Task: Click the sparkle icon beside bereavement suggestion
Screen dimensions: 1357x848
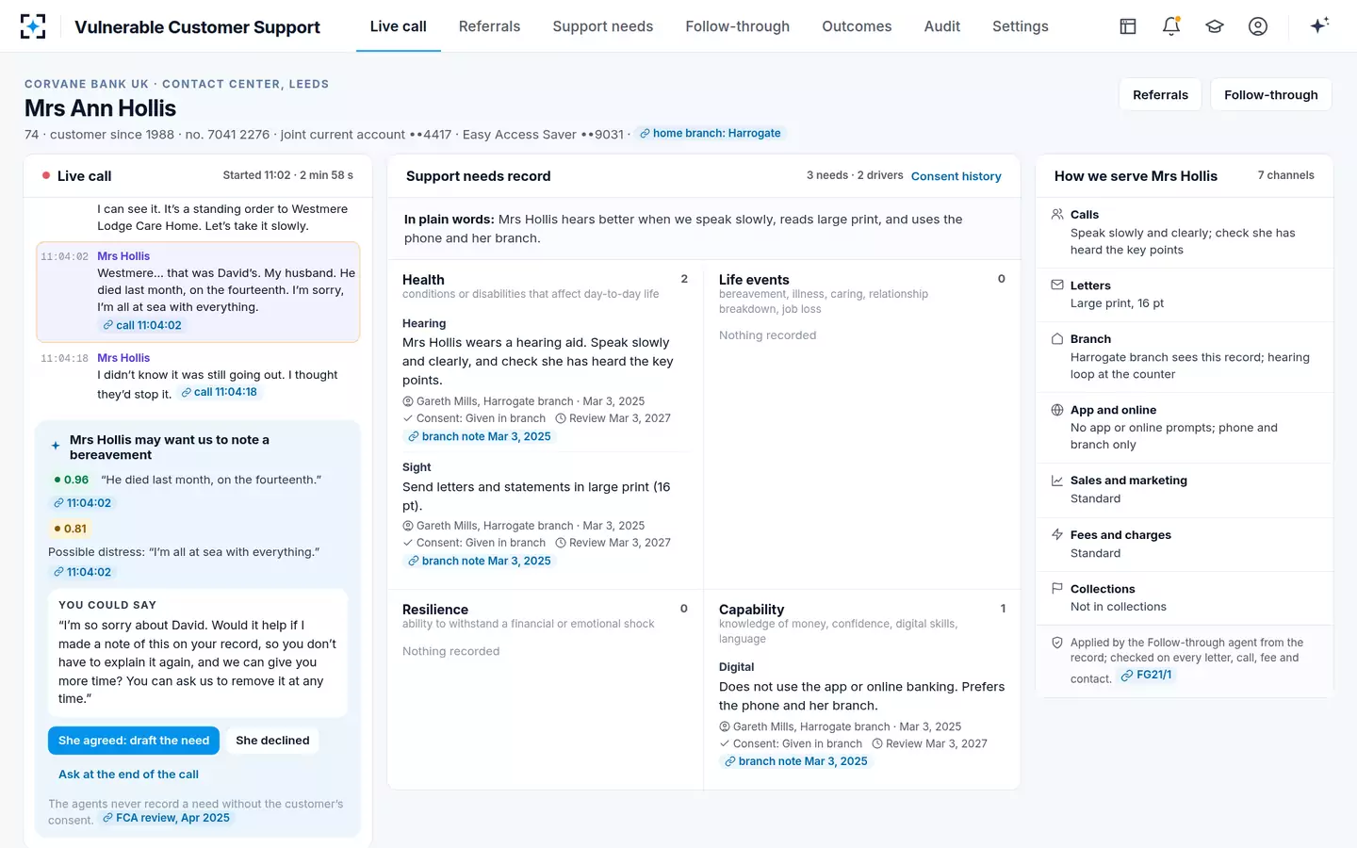Action: [56, 446]
